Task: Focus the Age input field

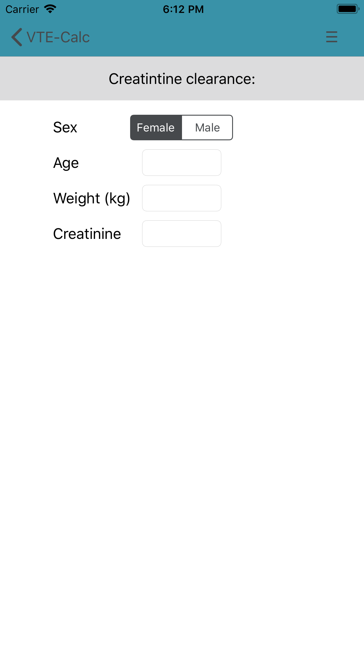Action: coord(182,163)
